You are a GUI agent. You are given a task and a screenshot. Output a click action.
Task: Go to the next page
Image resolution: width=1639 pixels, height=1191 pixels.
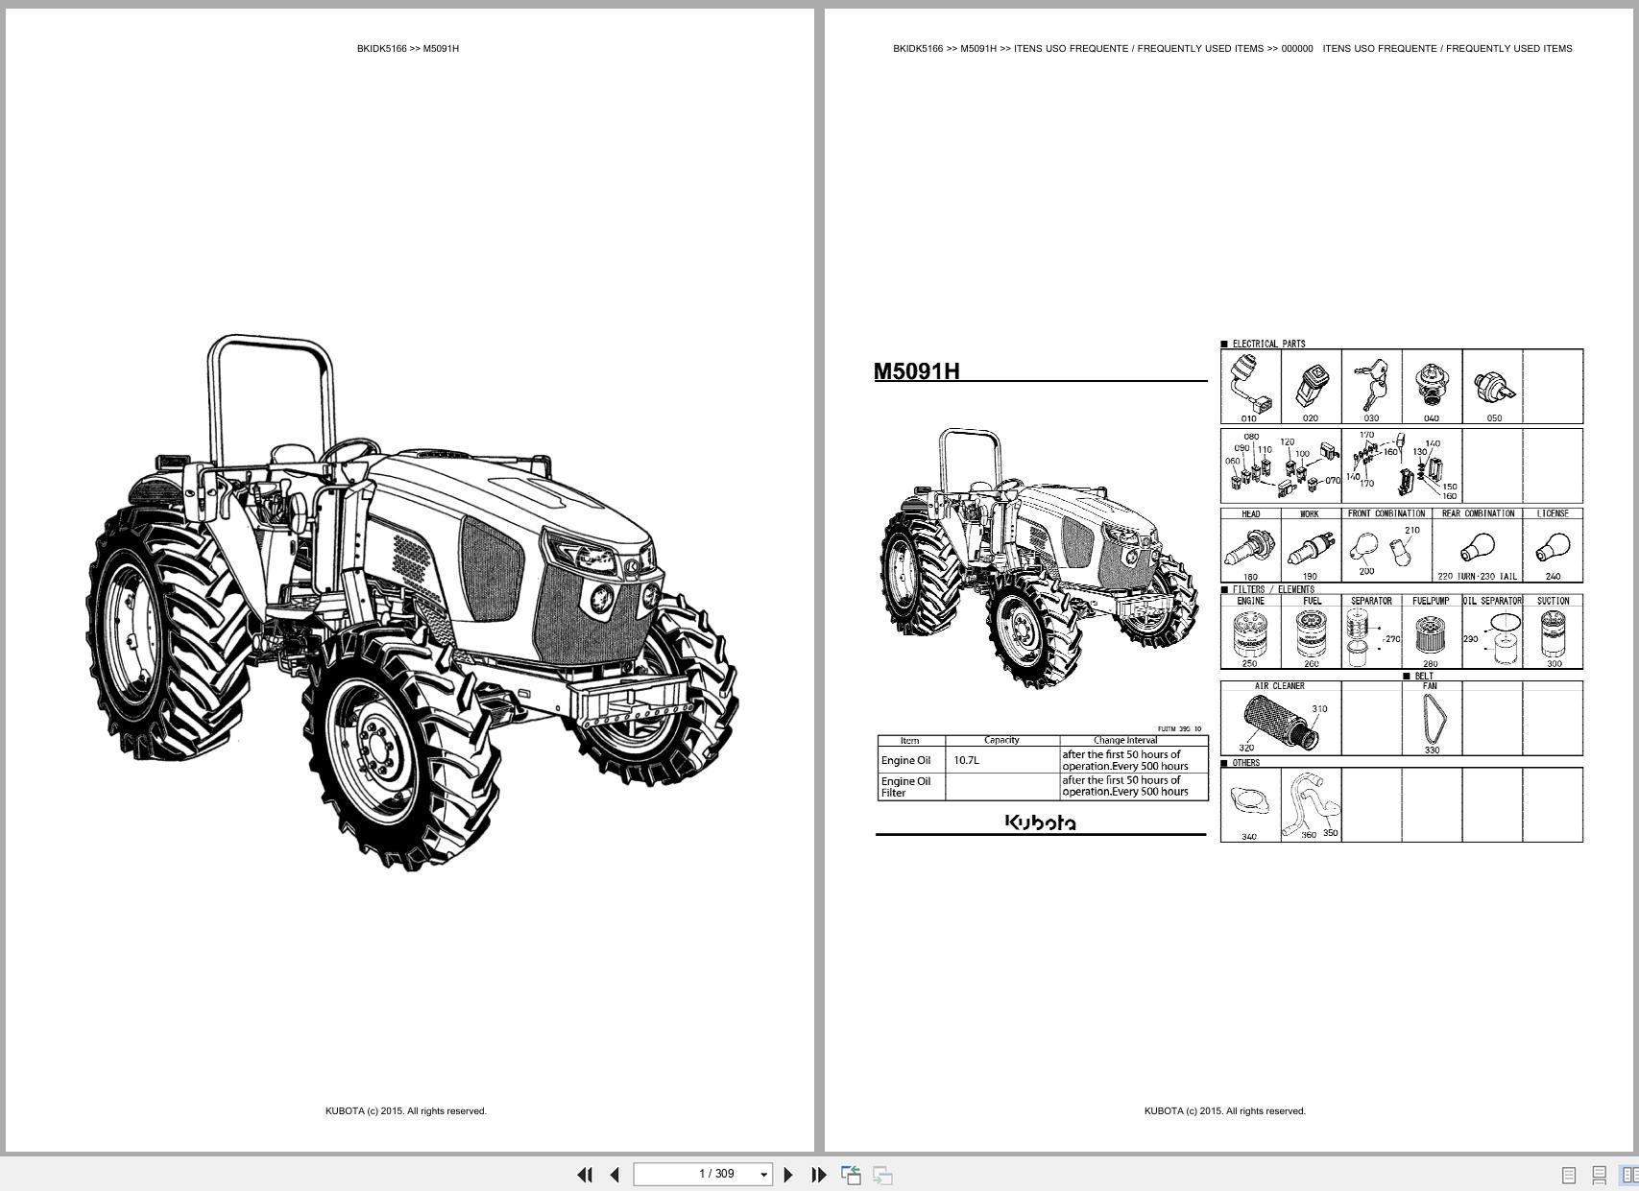788,1175
